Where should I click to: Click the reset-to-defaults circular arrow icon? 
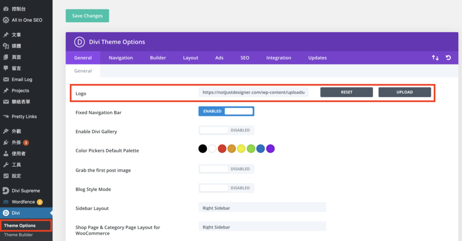point(448,58)
